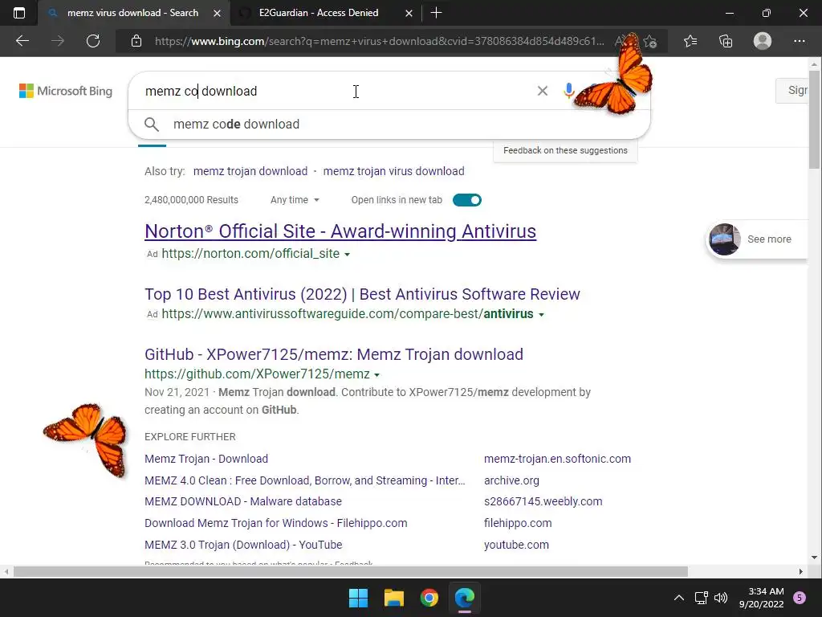Expand the Any time filter
The width and height of the screenshot is (822, 617).
295,200
